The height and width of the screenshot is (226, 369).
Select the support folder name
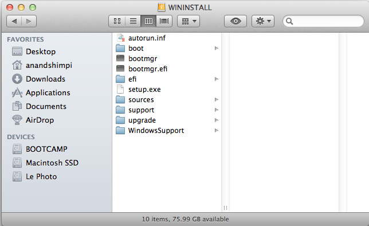click(141, 110)
